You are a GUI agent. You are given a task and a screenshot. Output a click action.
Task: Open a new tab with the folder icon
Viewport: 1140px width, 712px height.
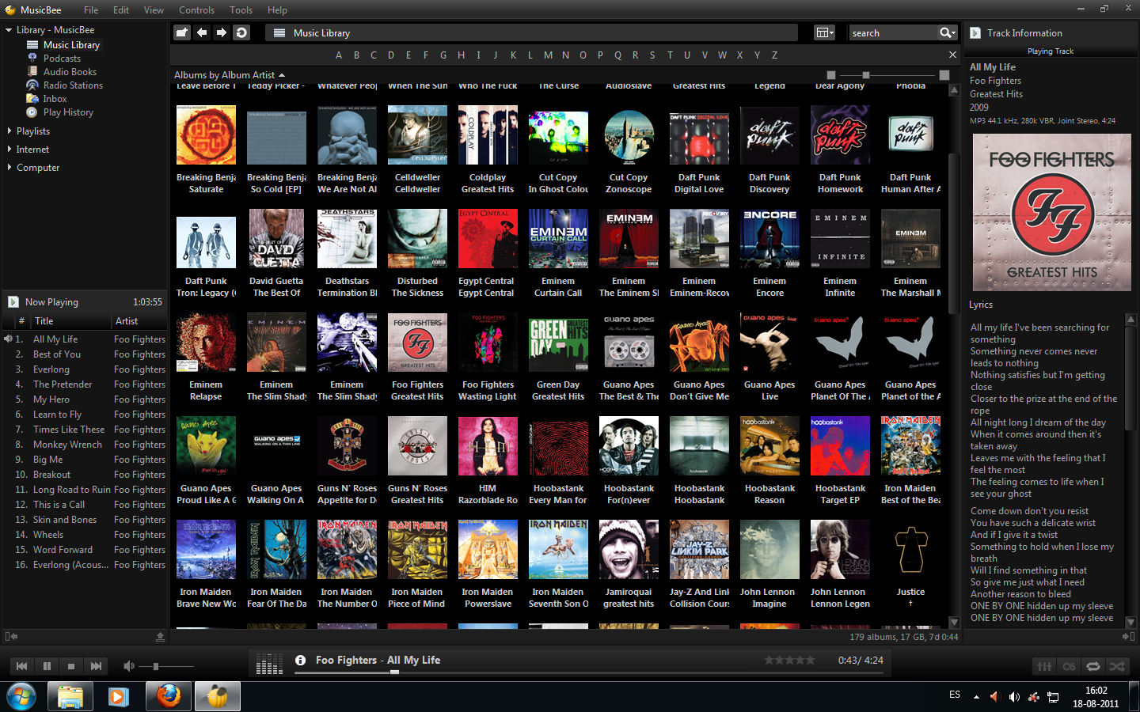click(x=180, y=32)
